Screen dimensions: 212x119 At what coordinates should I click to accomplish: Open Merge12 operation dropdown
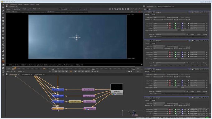click(x=159, y=17)
